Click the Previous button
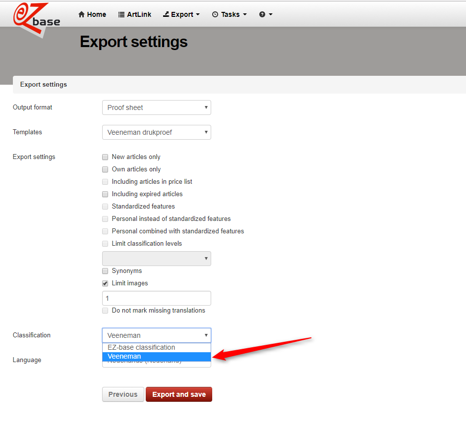 (123, 394)
